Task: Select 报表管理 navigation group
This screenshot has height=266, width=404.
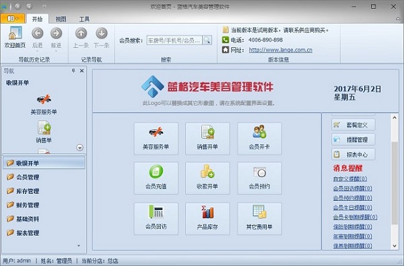Action: click(x=44, y=233)
